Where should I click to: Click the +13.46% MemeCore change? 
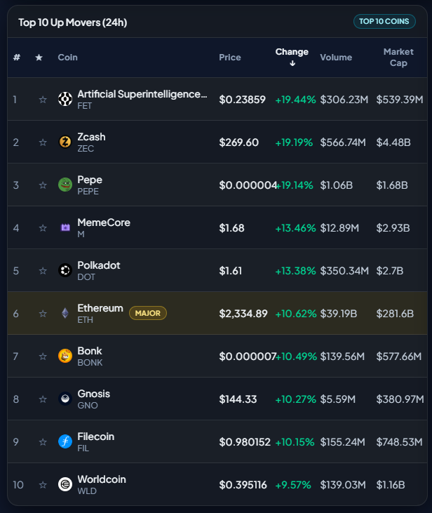pos(295,228)
